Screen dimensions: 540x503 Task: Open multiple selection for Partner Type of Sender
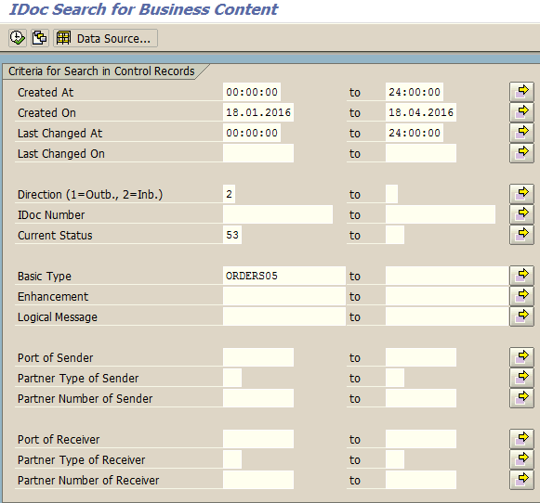[x=521, y=378]
